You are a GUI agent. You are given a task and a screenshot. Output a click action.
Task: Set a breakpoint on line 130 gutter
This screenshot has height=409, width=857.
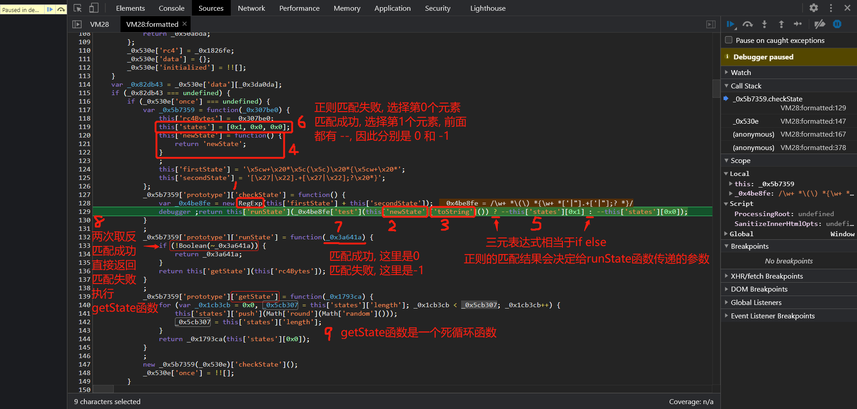(84, 220)
